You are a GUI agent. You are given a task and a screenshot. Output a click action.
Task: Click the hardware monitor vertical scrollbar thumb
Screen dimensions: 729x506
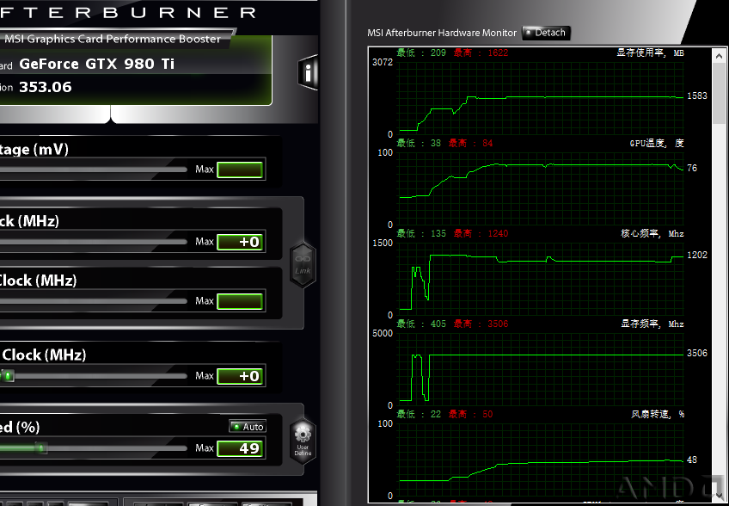(719, 93)
